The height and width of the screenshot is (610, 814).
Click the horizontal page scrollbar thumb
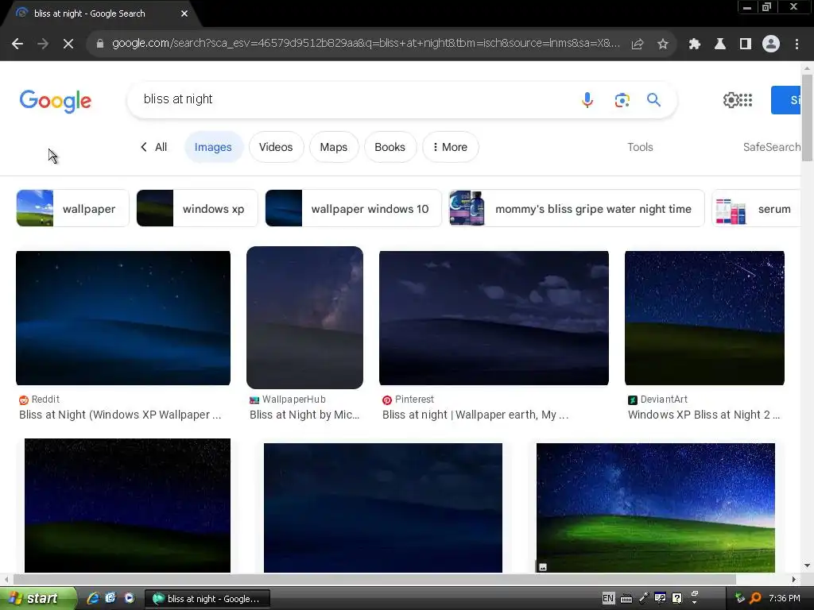(374, 579)
